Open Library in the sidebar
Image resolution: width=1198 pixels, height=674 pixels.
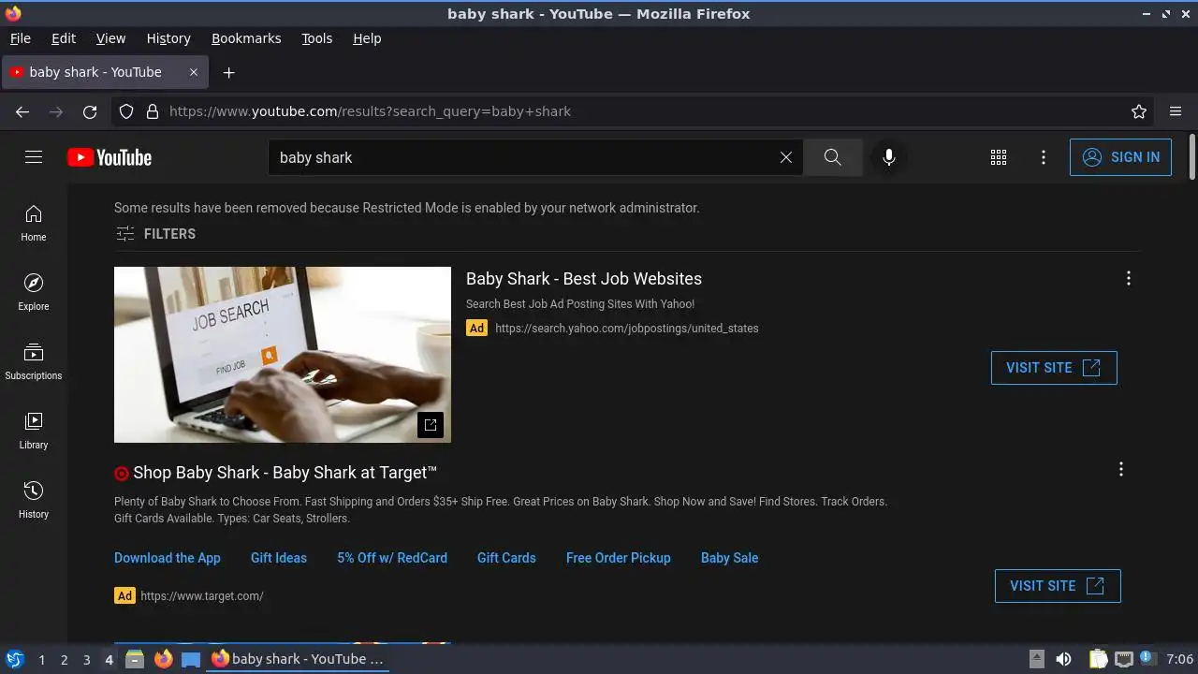[34, 431]
